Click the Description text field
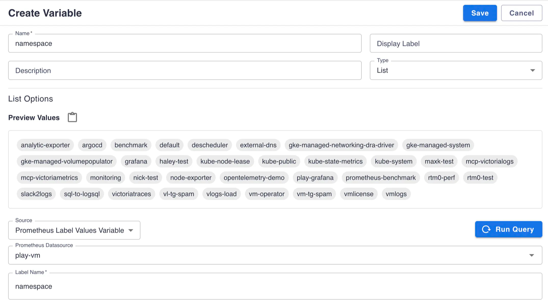This screenshot has height=305, width=548. [185, 70]
